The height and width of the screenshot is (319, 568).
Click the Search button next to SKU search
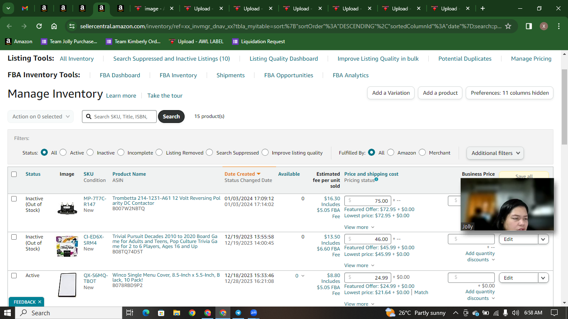pos(171,117)
